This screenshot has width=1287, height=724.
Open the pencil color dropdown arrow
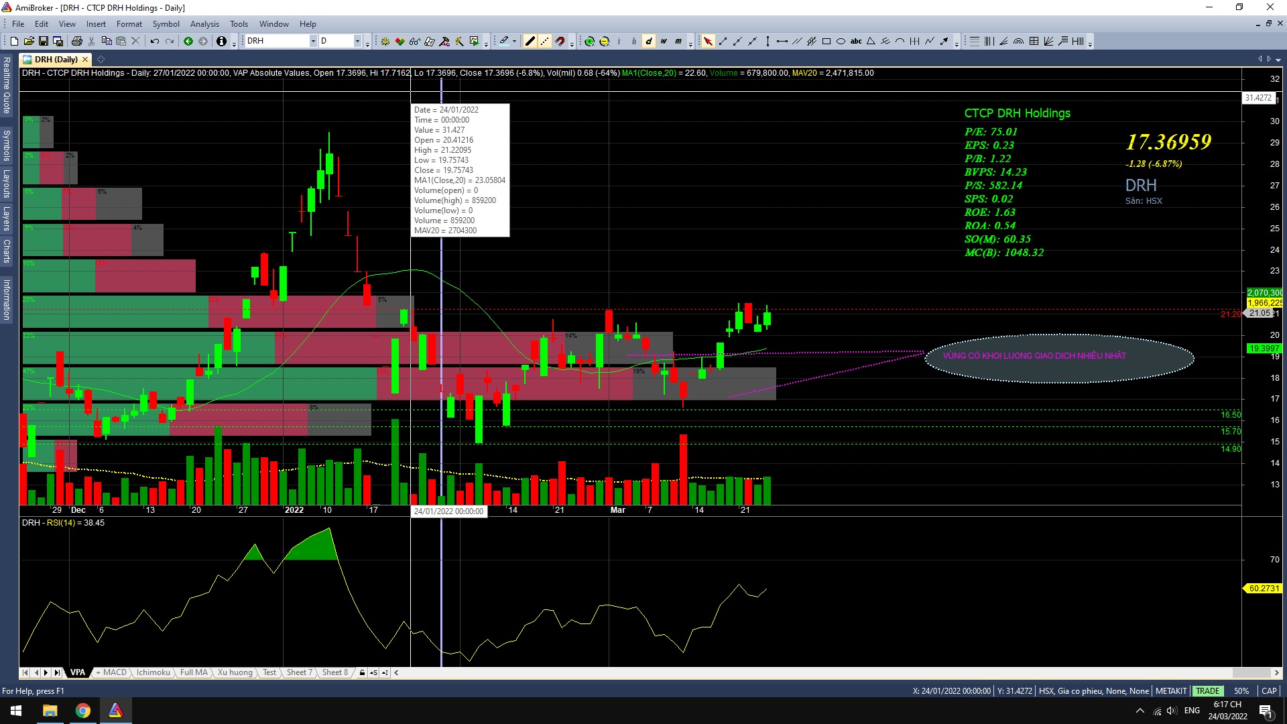(x=514, y=42)
